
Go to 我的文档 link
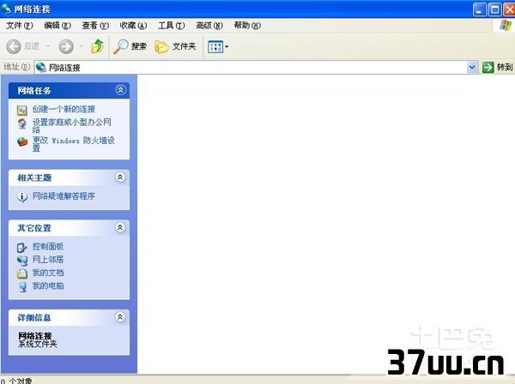click(x=48, y=273)
